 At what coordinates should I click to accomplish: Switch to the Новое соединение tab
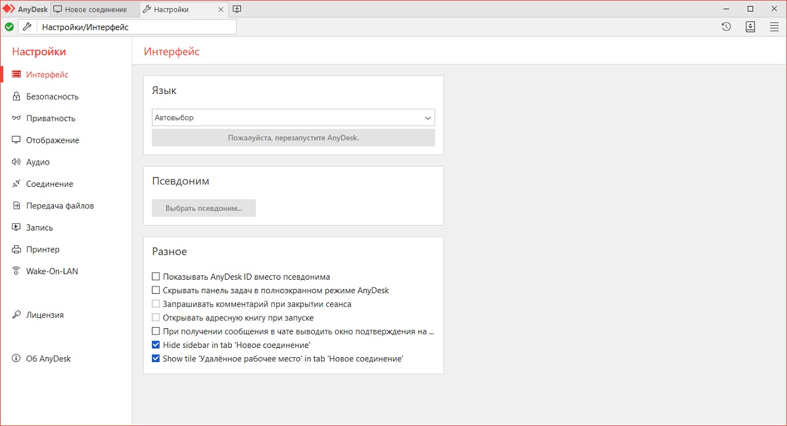(x=96, y=9)
